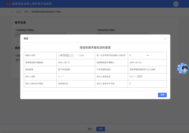This screenshot has width=189, height=133.
Task: Click the back arrow 返回
Action: (x=16, y=12)
